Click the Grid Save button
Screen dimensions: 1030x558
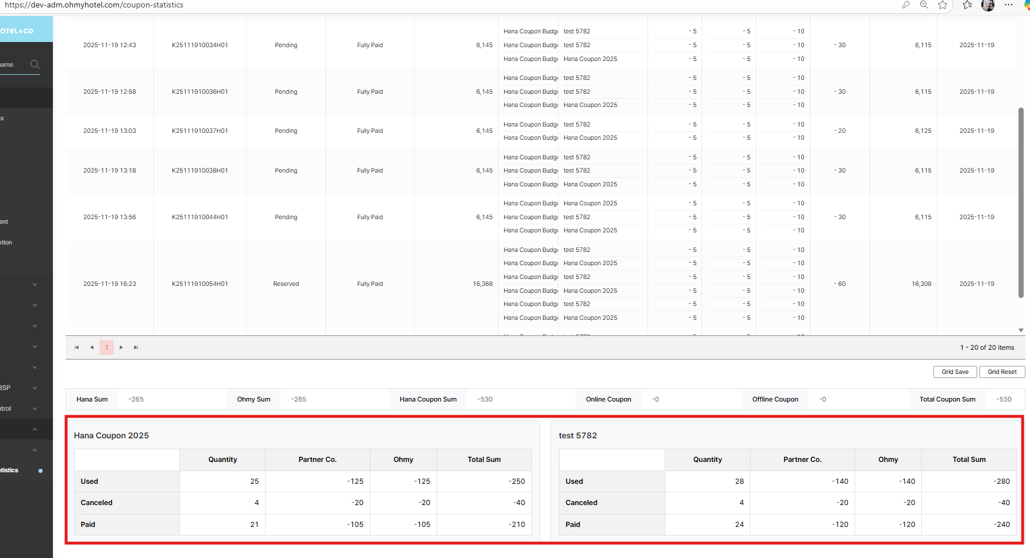click(955, 372)
